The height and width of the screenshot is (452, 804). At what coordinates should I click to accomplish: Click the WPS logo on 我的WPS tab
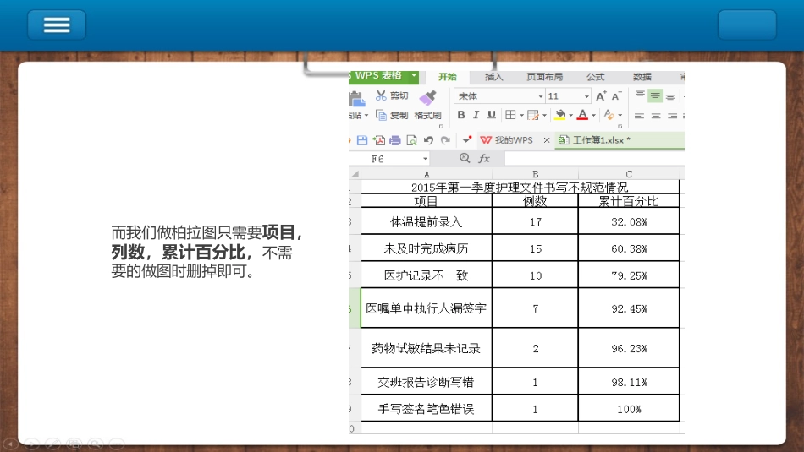coord(486,139)
